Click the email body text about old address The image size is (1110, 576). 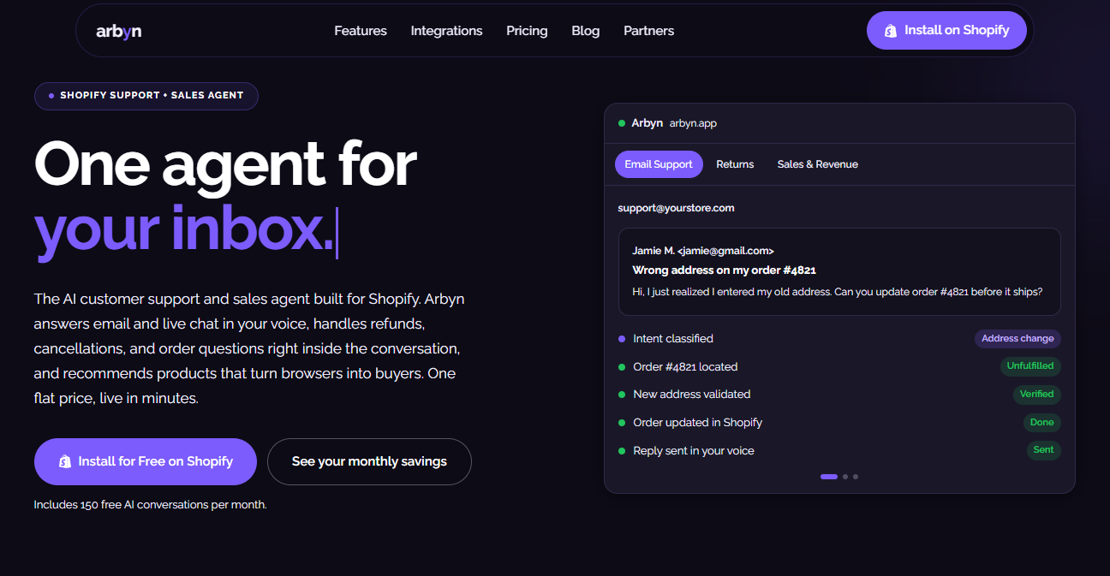tap(838, 292)
